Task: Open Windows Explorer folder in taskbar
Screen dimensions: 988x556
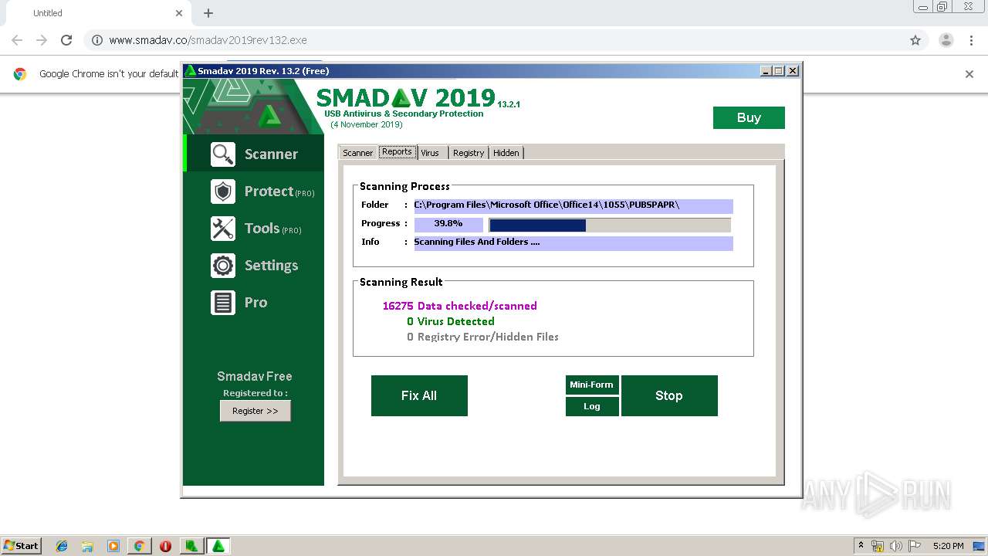Action: (87, 546)
